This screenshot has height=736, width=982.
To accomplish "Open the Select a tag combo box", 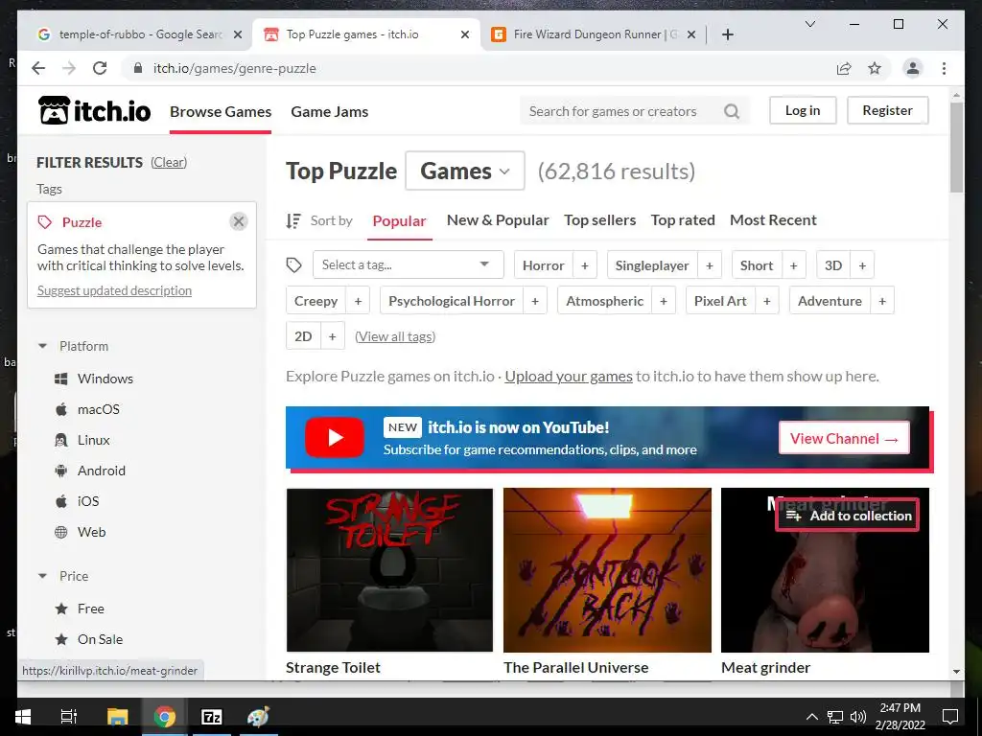I will click(x=409, y=264).
